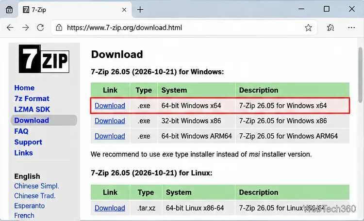
Task: Open the Support page
Action: (28, 142)
